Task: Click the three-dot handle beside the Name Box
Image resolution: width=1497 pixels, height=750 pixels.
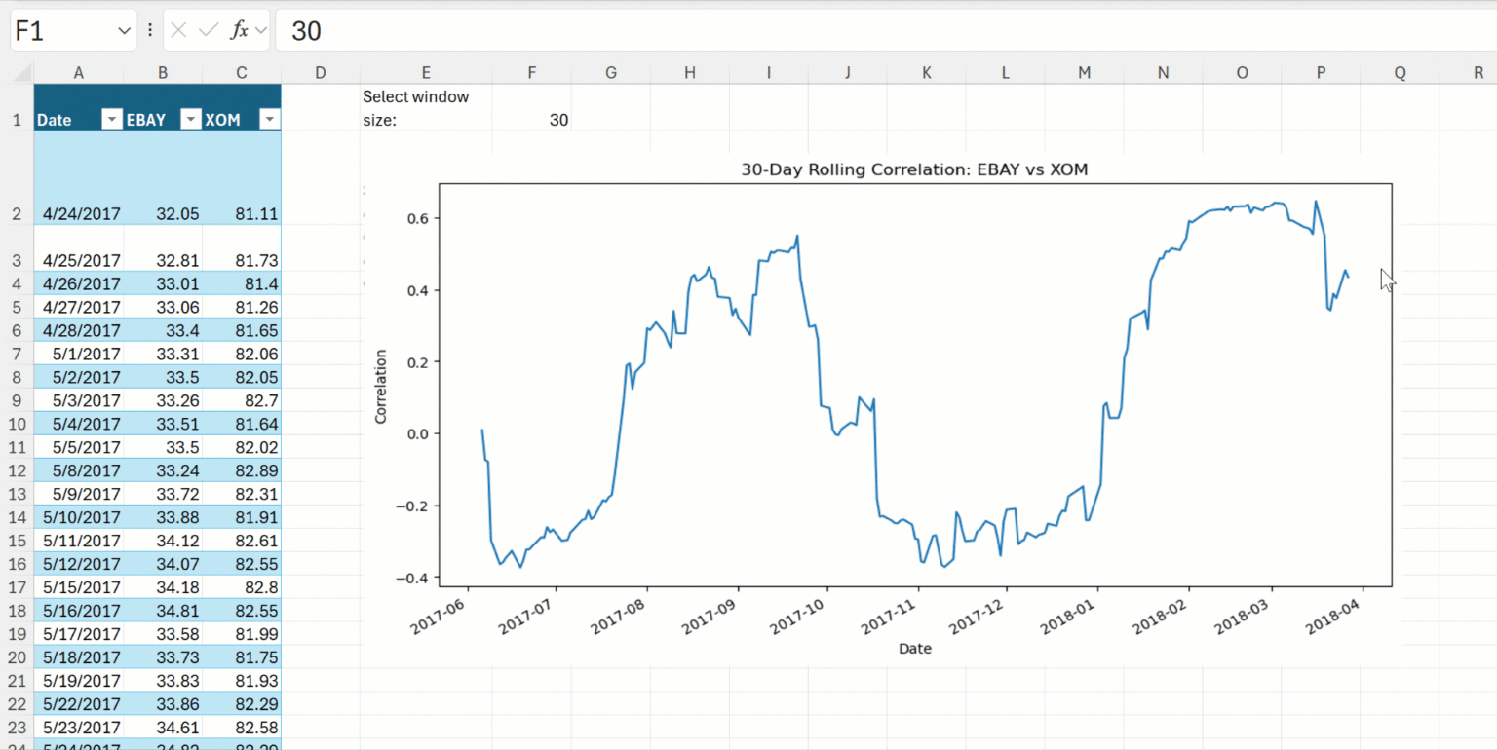Action: point(150,30)
